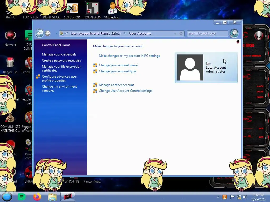The height and width of the screenshot is (202, 270).
Task: Click shield icon beside Manage another account
Action: [95, 85]
